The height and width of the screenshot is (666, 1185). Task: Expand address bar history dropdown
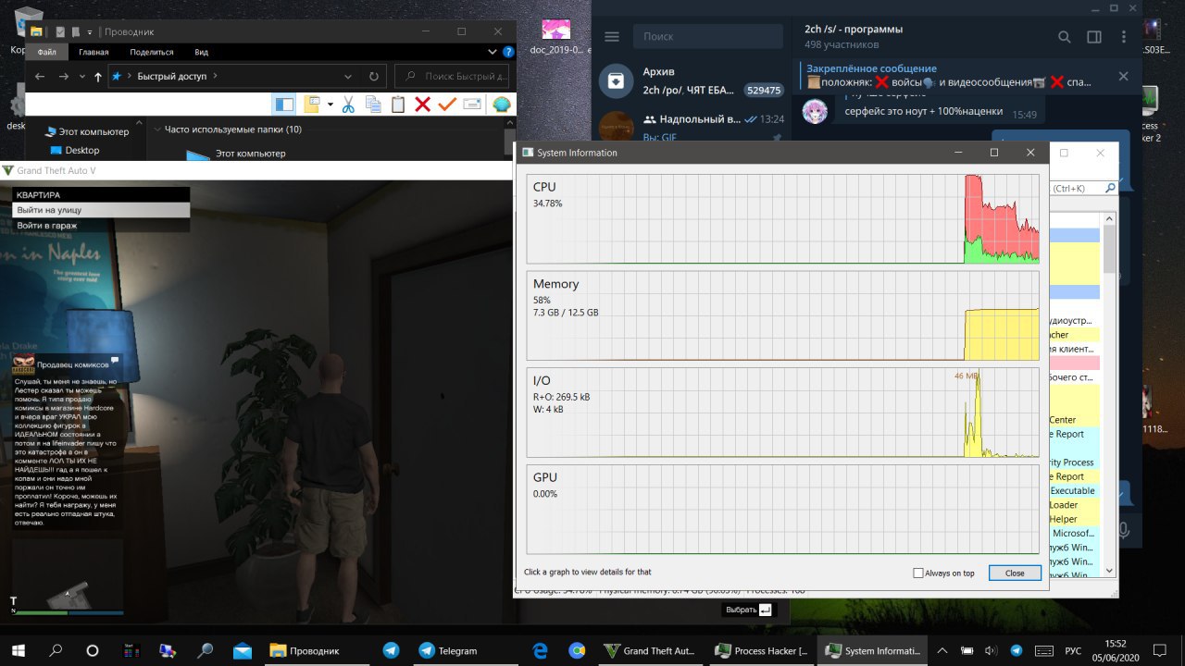[348, 77]
